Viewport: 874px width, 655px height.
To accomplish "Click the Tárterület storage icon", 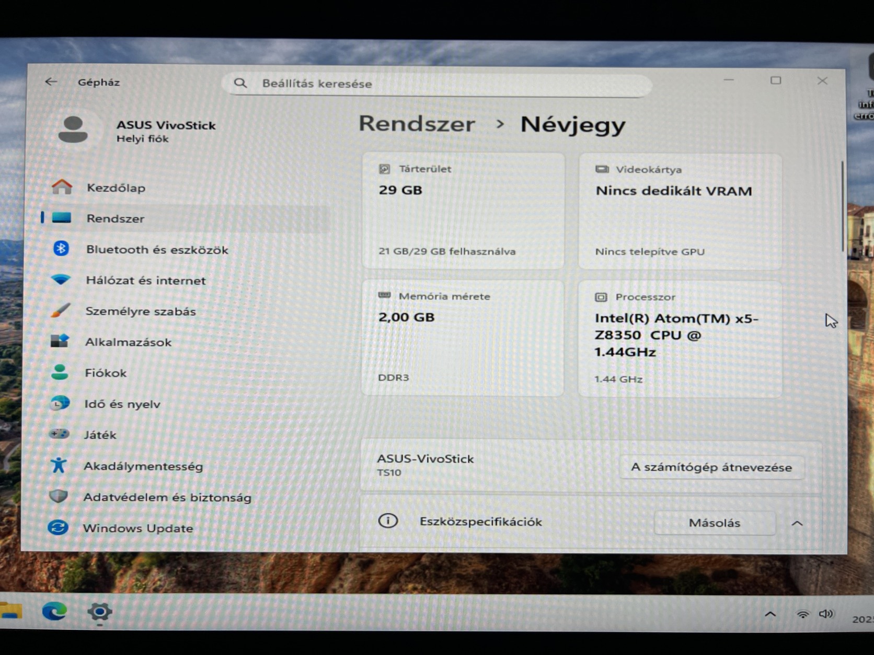I will click(384, 169).
